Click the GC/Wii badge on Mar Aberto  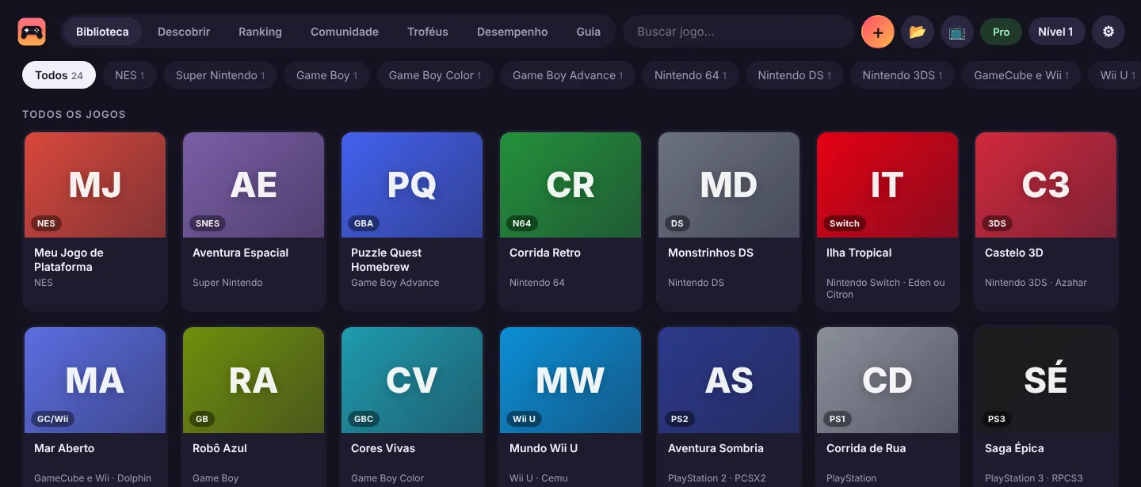53,419
